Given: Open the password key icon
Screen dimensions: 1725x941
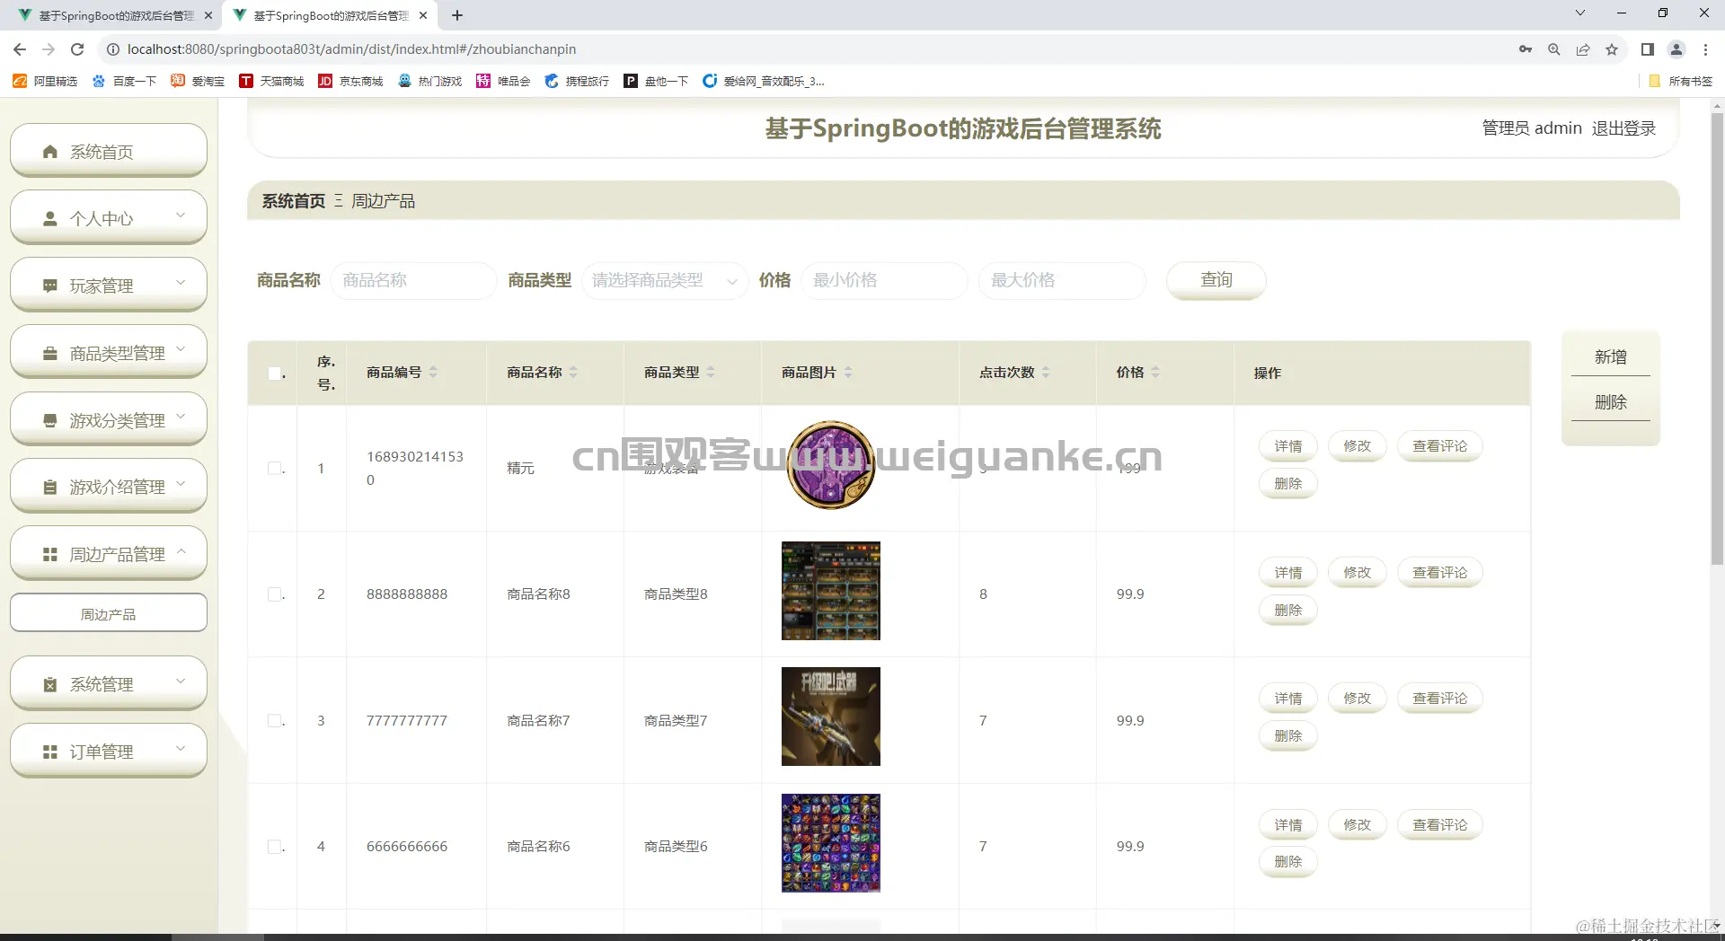Looking at the screenshot, I should (x=1526, y=49).
